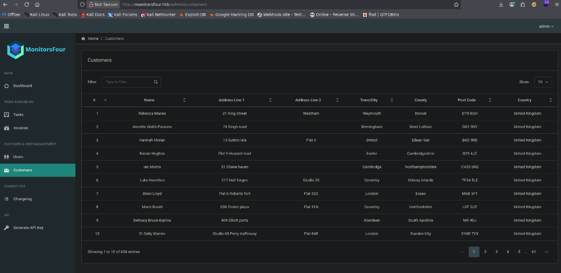The height and width of the screenshot is (273, 561).
Task: Sort by the Name column arrows
Action: pos(184,100)
